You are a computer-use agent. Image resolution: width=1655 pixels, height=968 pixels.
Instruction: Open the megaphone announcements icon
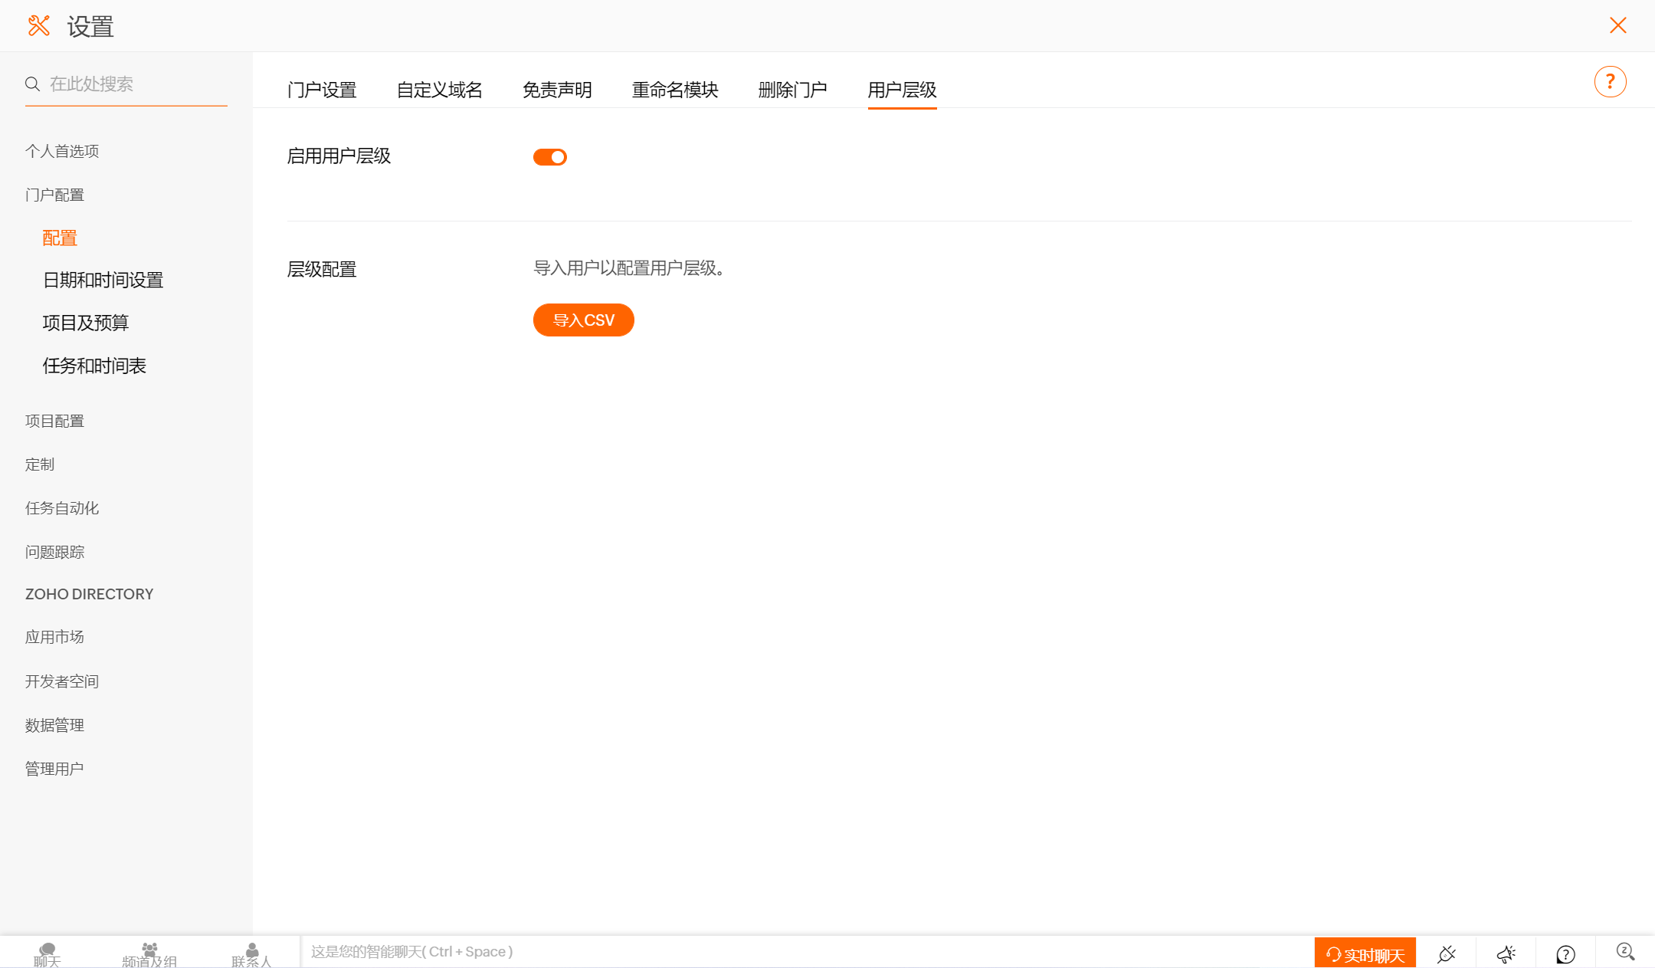tap(1506, 953)
